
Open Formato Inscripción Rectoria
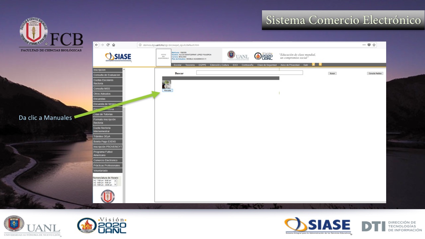click(x=108, y=121)
